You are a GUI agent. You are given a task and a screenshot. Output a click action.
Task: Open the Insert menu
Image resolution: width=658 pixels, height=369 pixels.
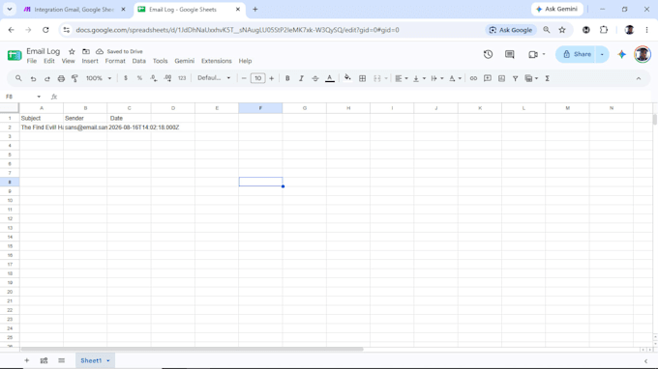coord(90,61)
